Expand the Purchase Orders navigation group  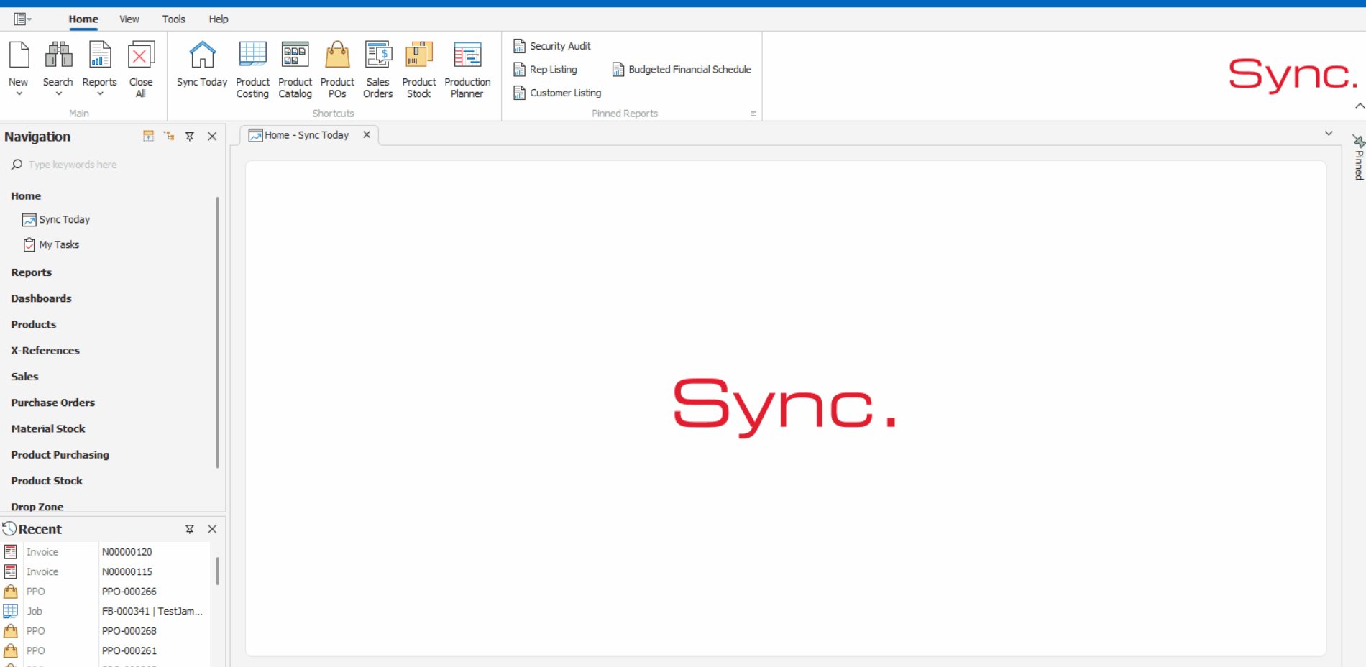click(53, 402)
